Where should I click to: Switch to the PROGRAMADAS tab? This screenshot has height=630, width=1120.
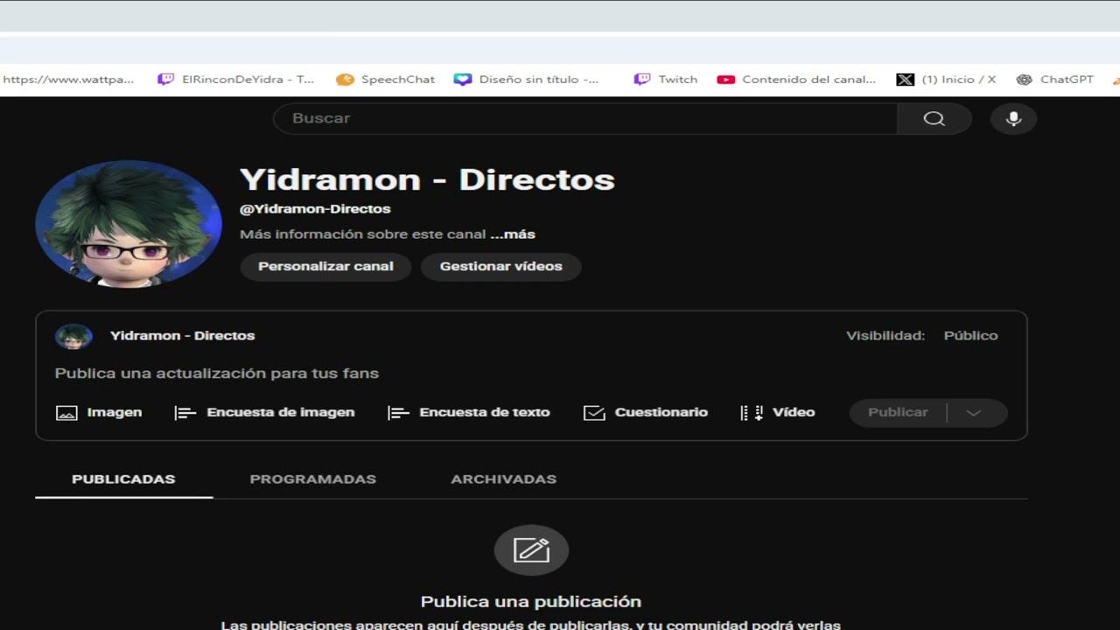pos(313,479)
